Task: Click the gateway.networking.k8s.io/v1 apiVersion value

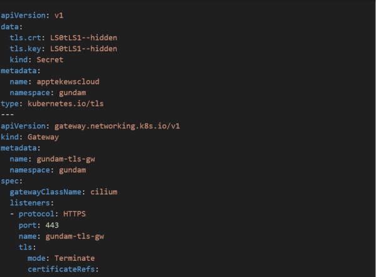Action: (116, 126)
